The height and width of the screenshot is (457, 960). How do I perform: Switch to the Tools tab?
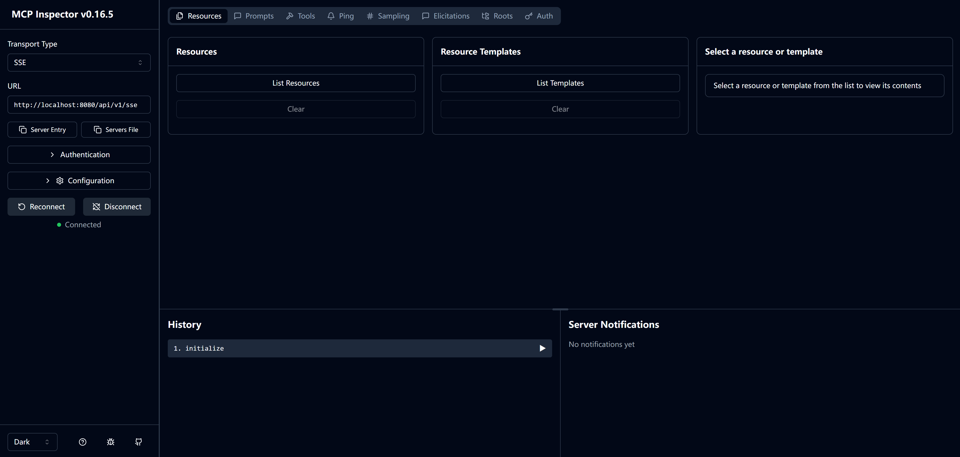tap(301, 16)
